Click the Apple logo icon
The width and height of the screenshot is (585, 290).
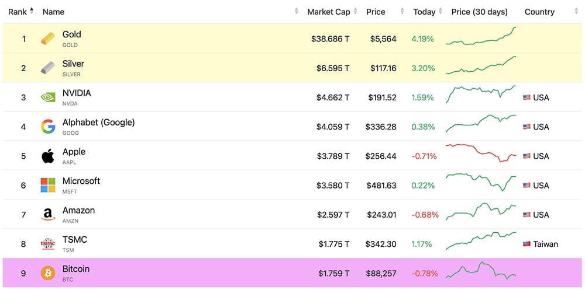[48, 156]
